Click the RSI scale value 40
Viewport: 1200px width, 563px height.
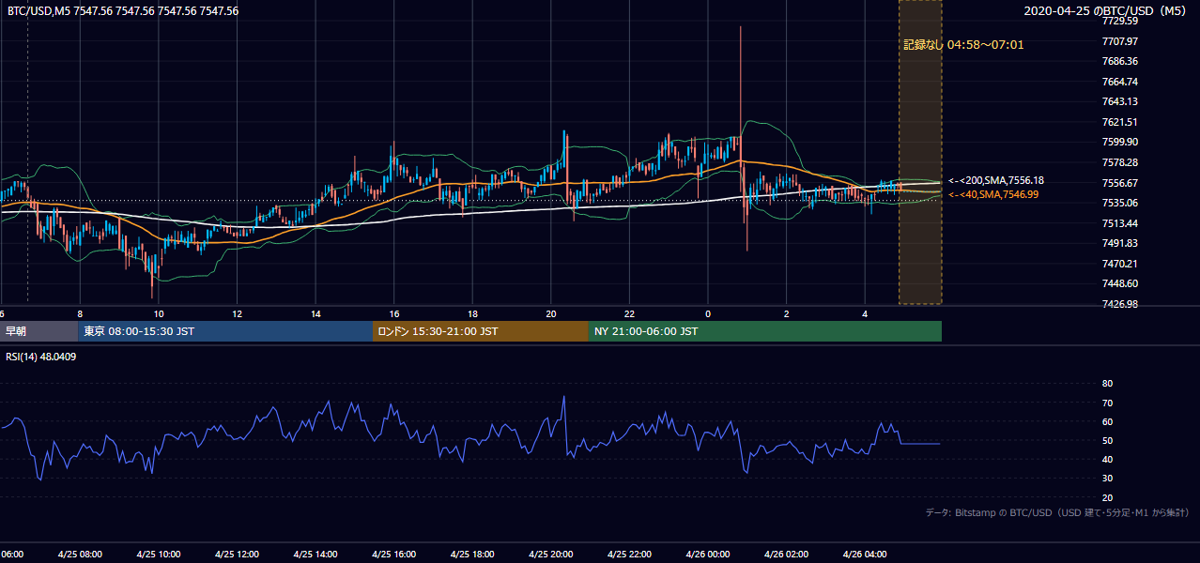(1107, 460)
